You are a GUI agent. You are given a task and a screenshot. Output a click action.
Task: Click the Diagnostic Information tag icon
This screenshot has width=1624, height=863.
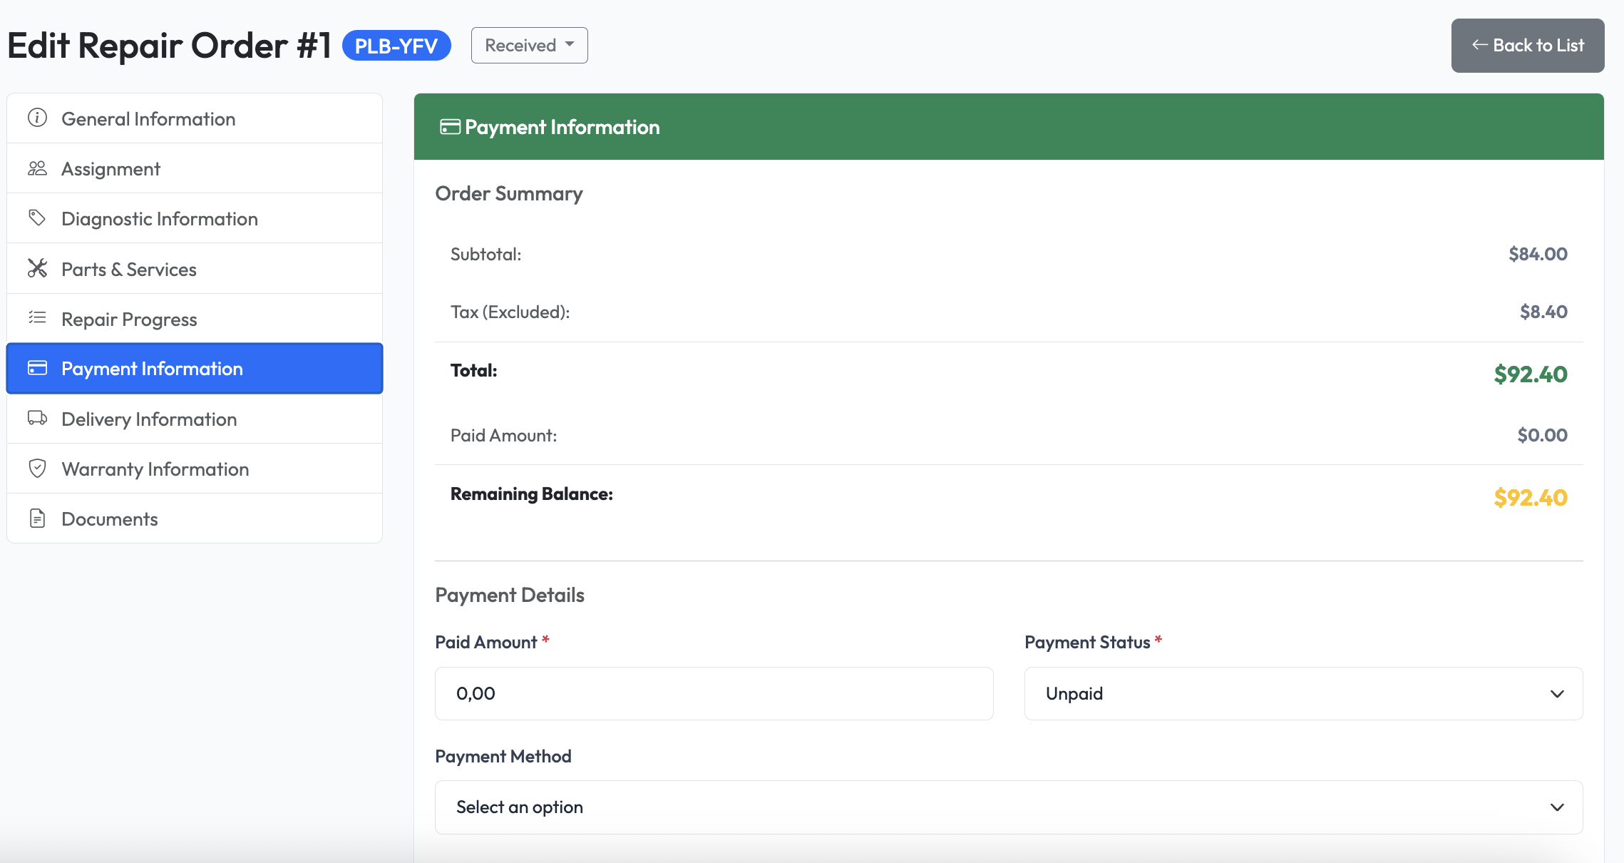point(37,218)
